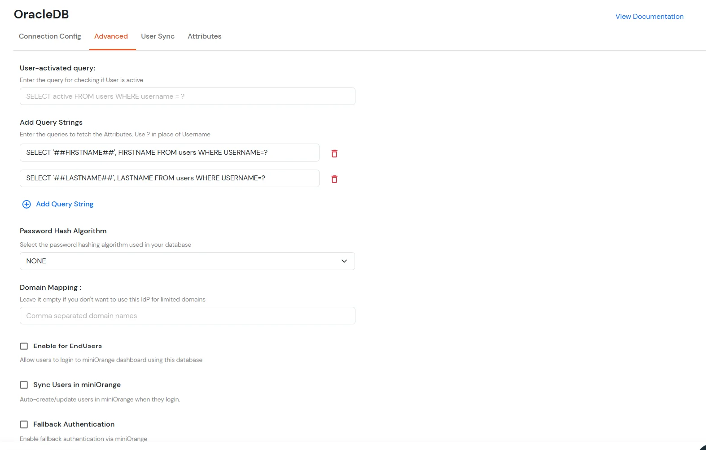Image resolution: width=706 pixels, height=450 pixels.
Task: Enable the EndUsers checkbox
Action: point(24,346)
